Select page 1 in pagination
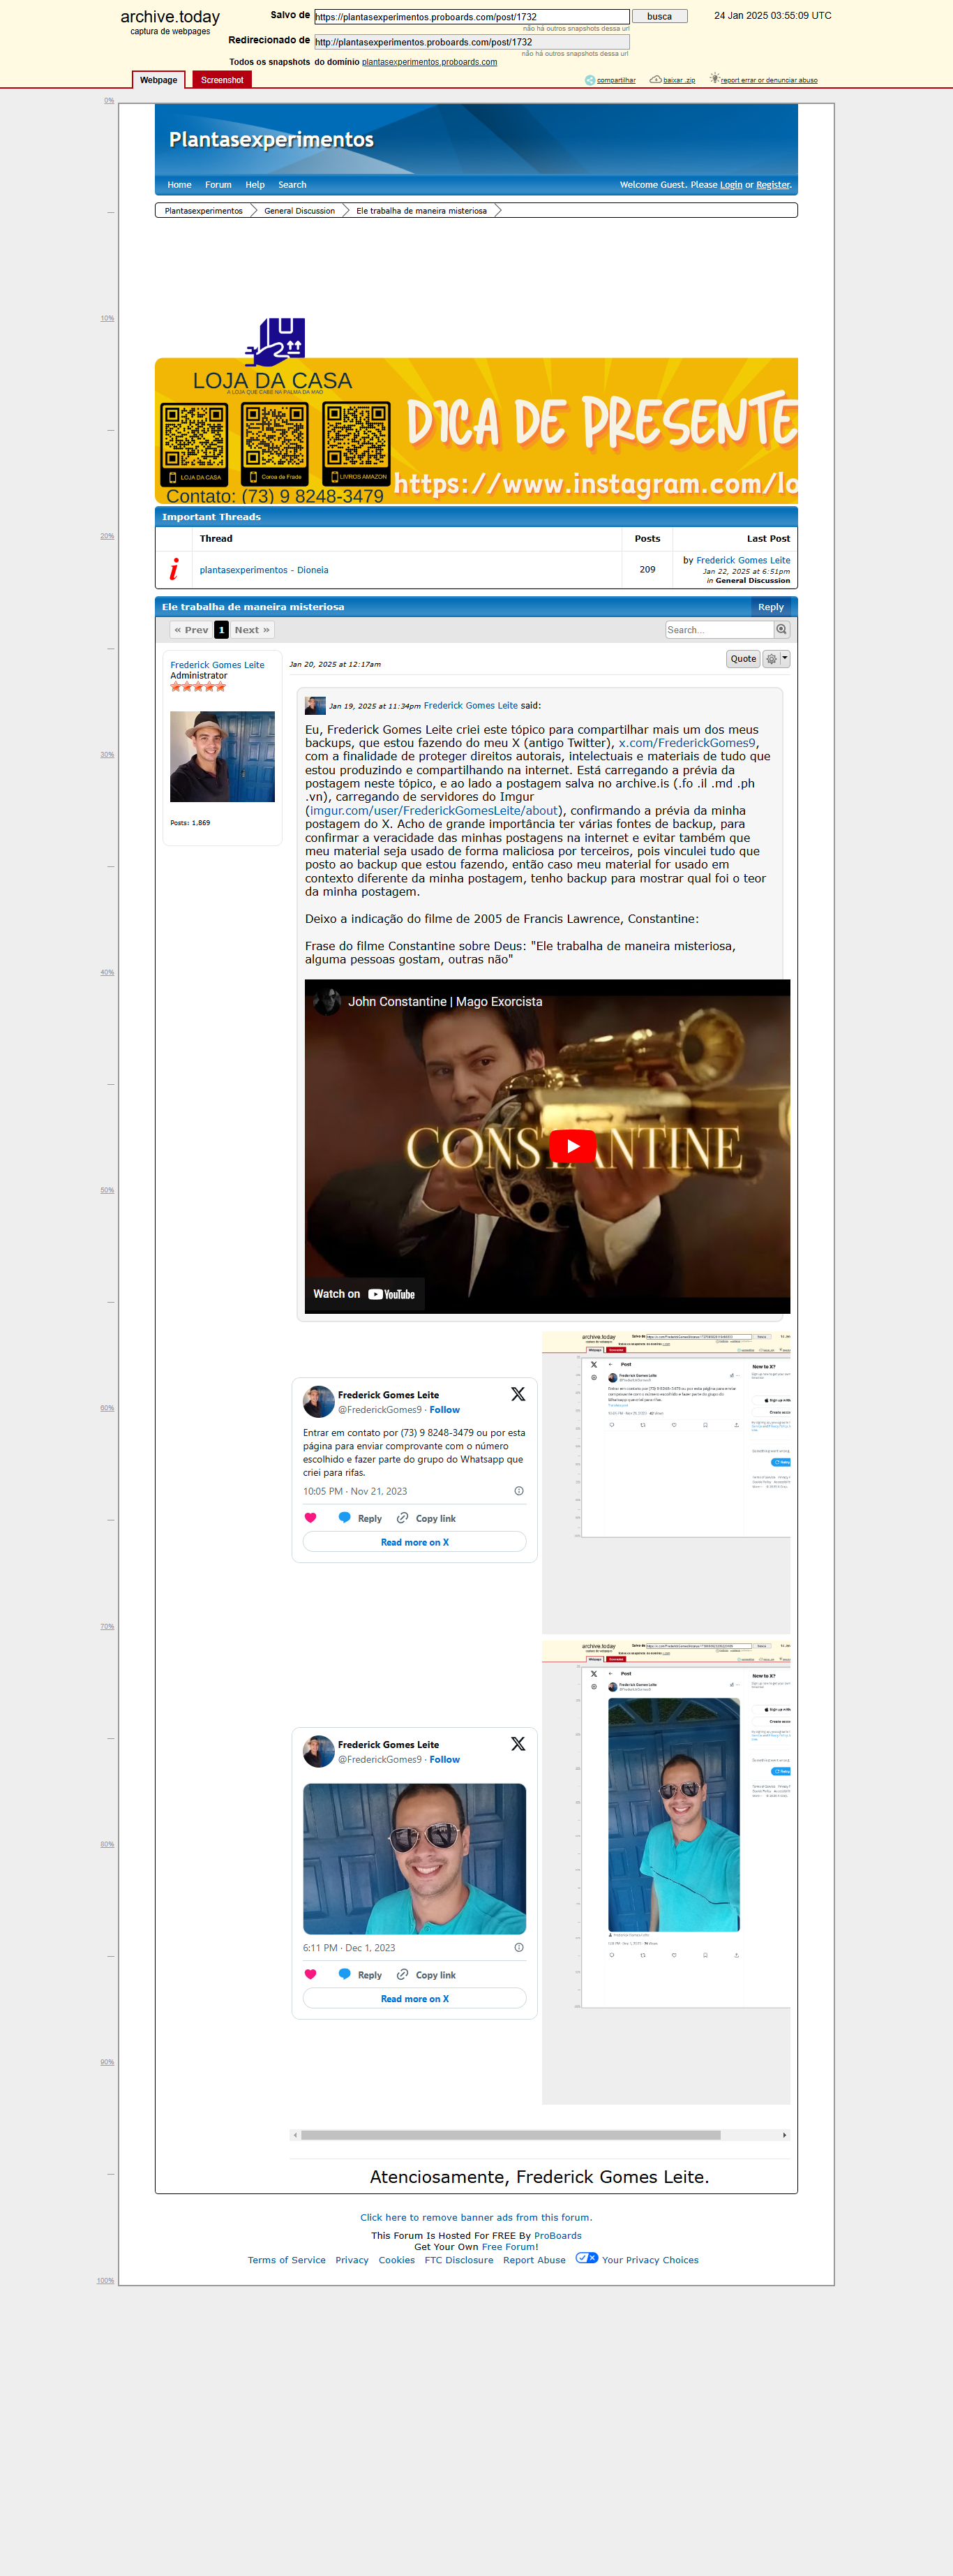953x2576 pixels. tap(222, 630)
